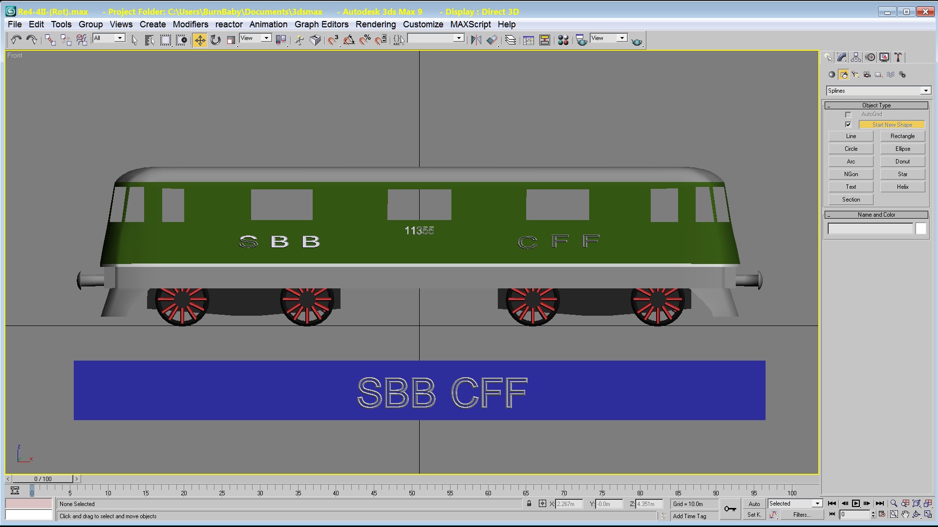Image resolution: width=938 pixels, height=527 pixels.
Task: Open the Material Editor icon
Action: click(x=563, y=40)
